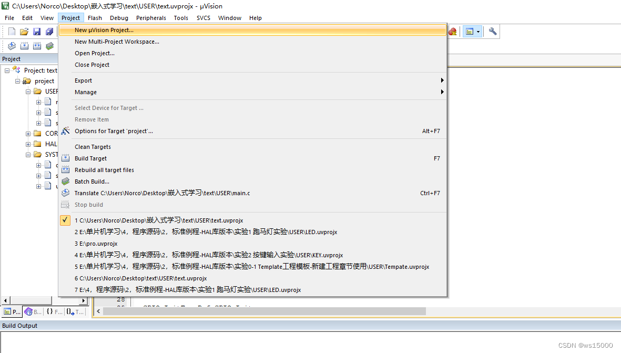Click the Save toolbar icon
The image size is (621, 353).
point(37,31)
